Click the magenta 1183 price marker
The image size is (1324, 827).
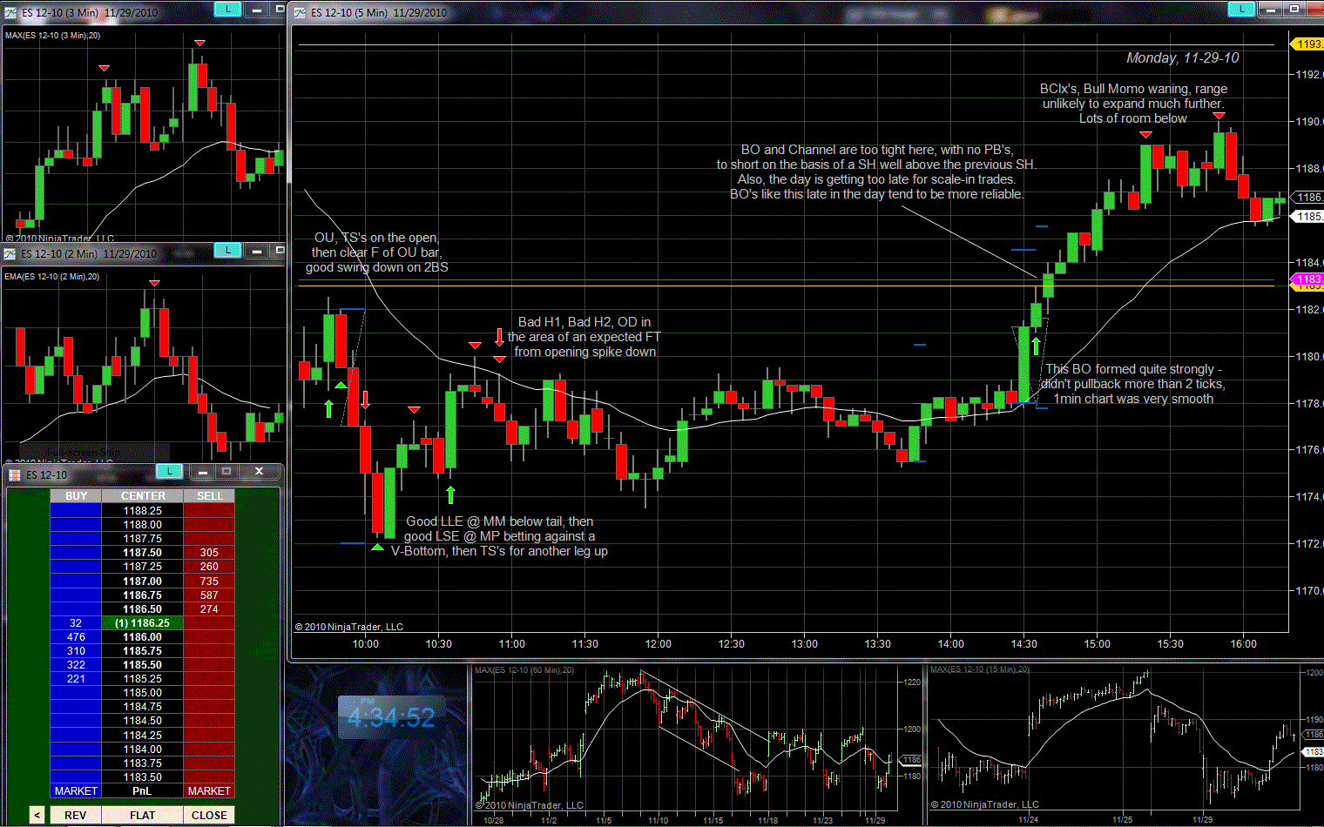1309,279
